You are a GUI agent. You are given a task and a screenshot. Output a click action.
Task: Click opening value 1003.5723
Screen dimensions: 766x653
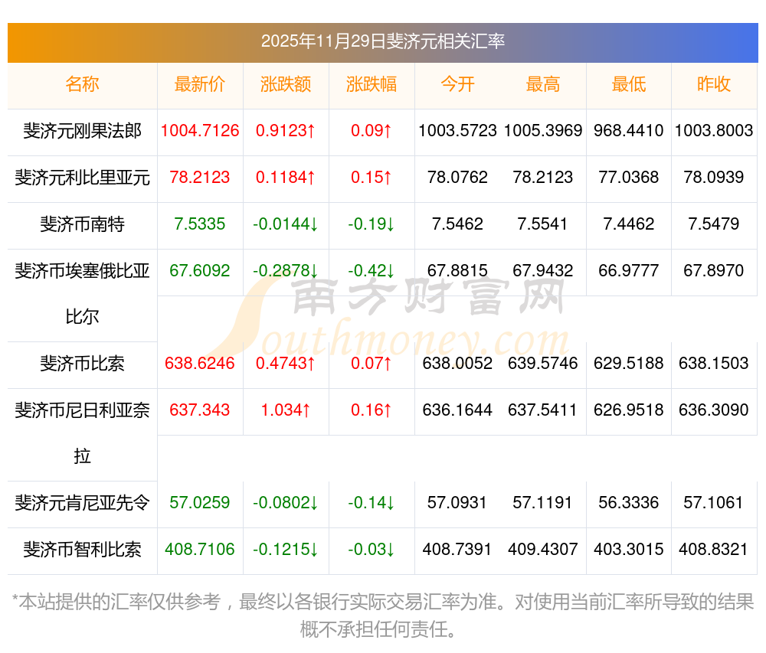pos(457,131)
